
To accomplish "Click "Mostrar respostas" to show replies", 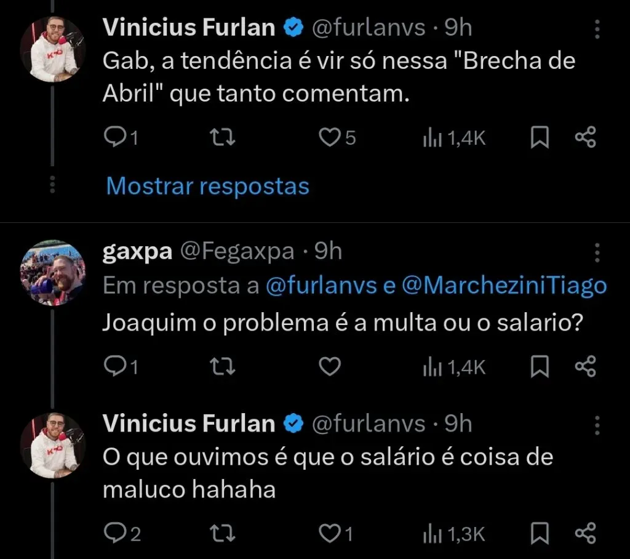I will (207, 185).
